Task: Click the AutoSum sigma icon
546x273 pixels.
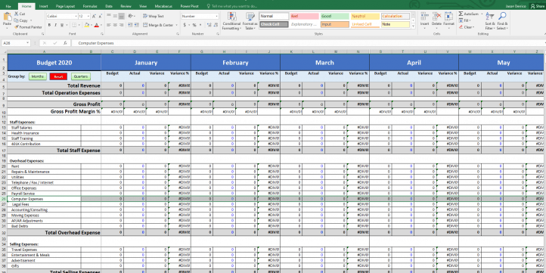Action: pos(461,14)
